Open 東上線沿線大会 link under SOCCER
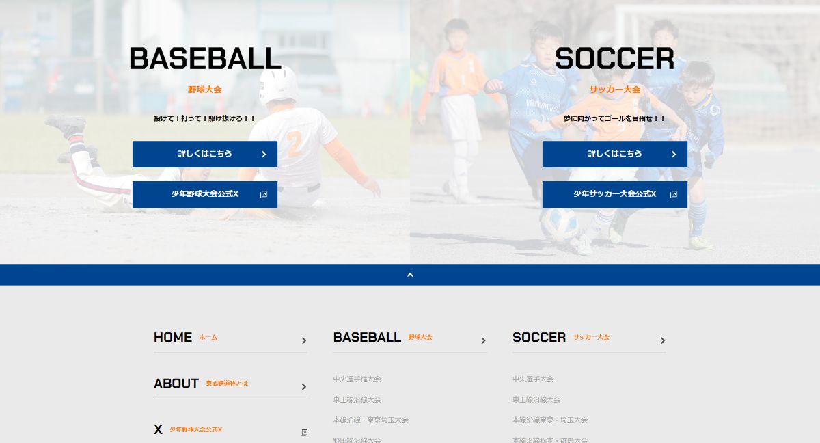The height and width of the screenshot is (443, 820). [536, 399]
